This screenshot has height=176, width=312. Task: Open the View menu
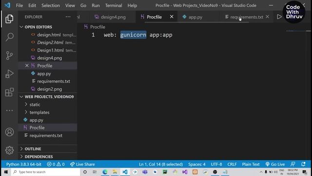point(70,5)
